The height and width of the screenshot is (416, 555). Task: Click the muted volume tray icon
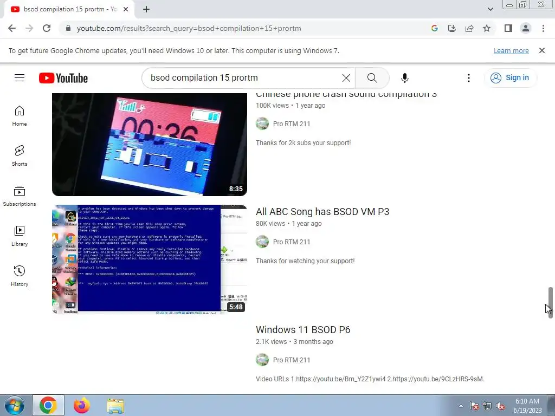point(500,406)
